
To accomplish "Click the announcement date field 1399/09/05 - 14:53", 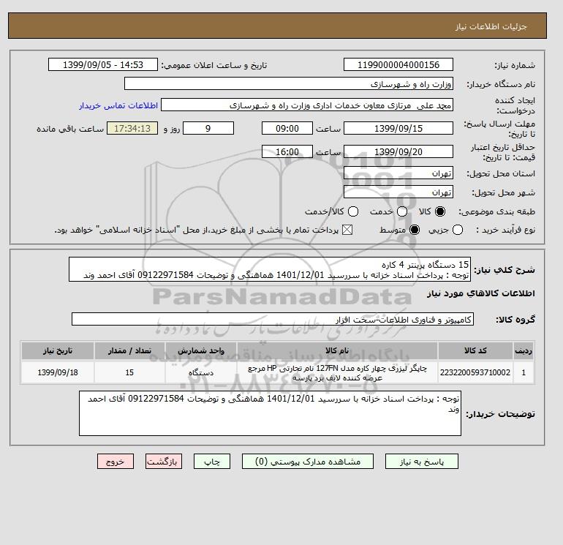I will [x=103, y=64].
